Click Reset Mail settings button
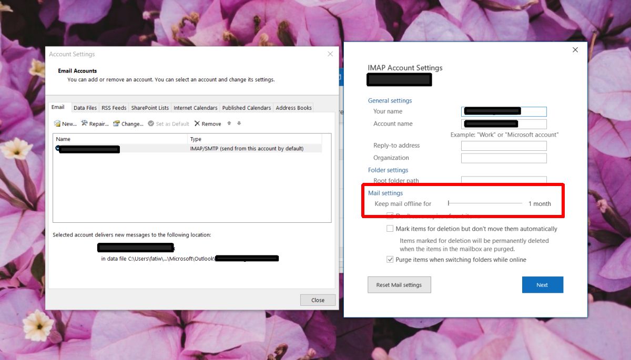Viewport: 631px width, 360px height. click(399, 285)
